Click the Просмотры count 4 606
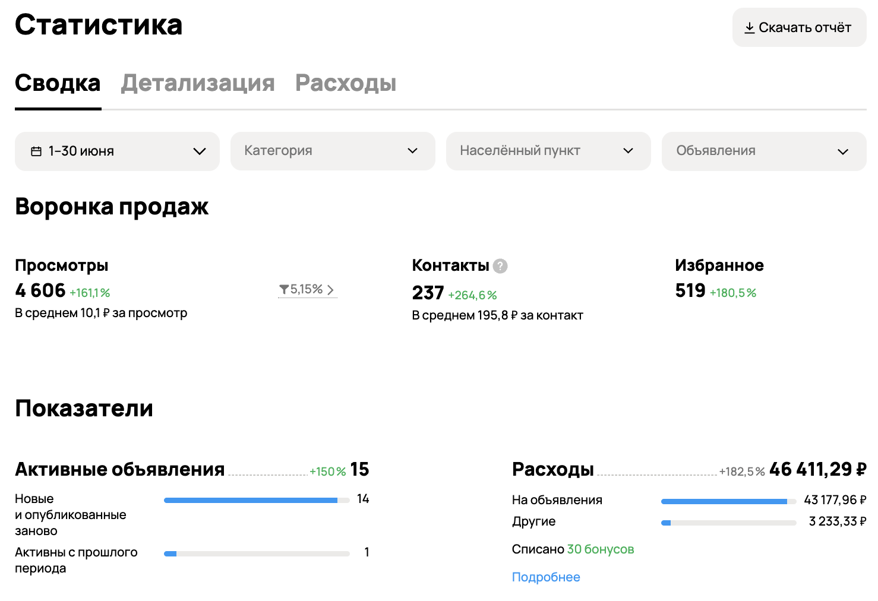 point(40,291)
